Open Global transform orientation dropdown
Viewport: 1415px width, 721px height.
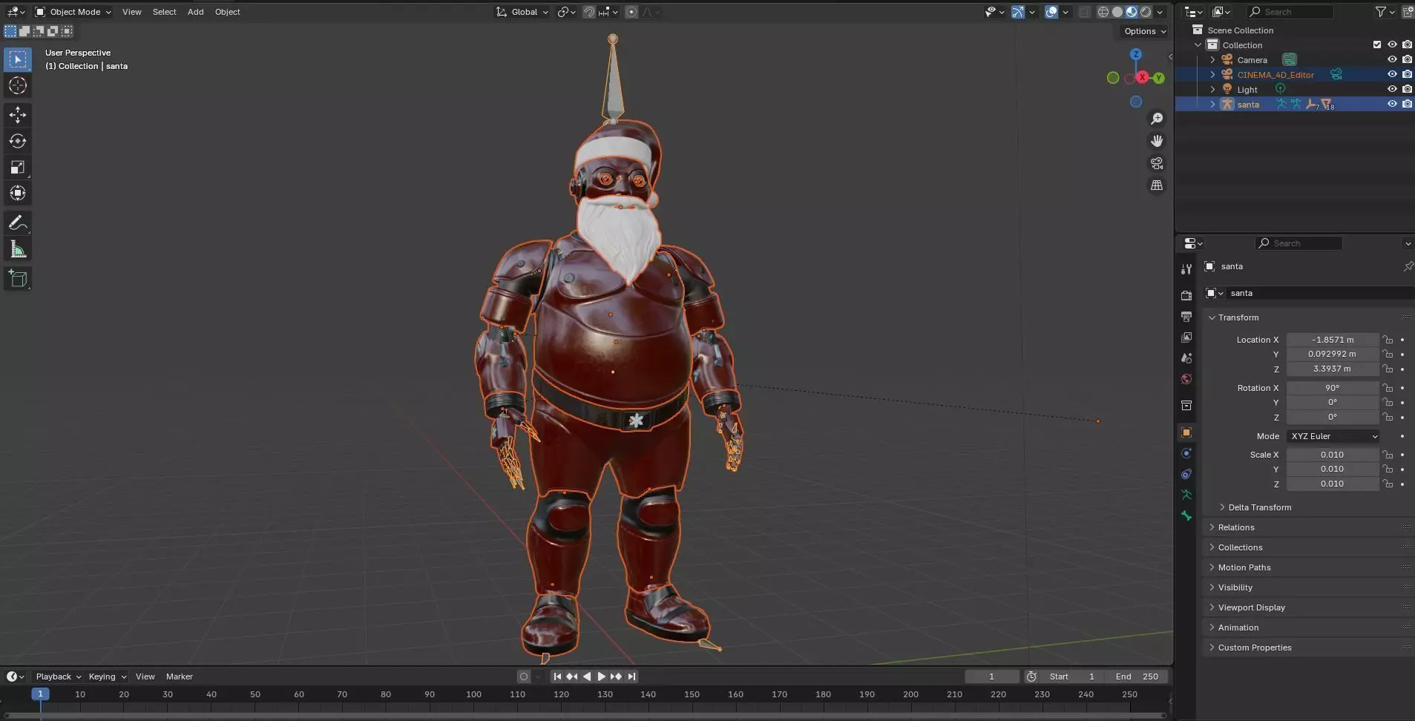(523, 12)
